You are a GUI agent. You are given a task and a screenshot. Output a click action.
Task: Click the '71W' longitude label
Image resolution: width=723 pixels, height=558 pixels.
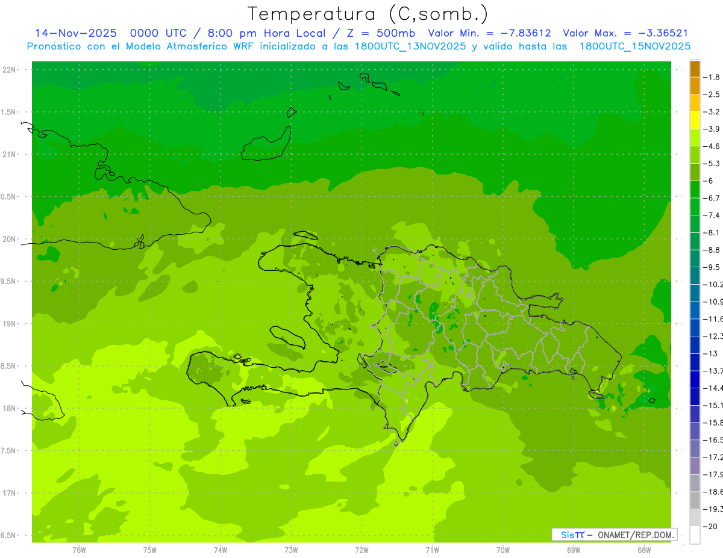(432, 550)
